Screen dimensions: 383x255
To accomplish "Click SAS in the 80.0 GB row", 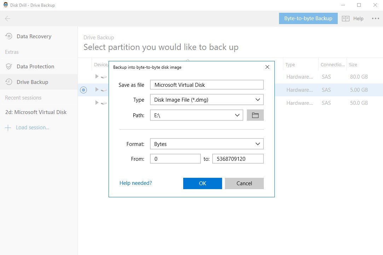I will pyautogui.click(x=326, y=77).
